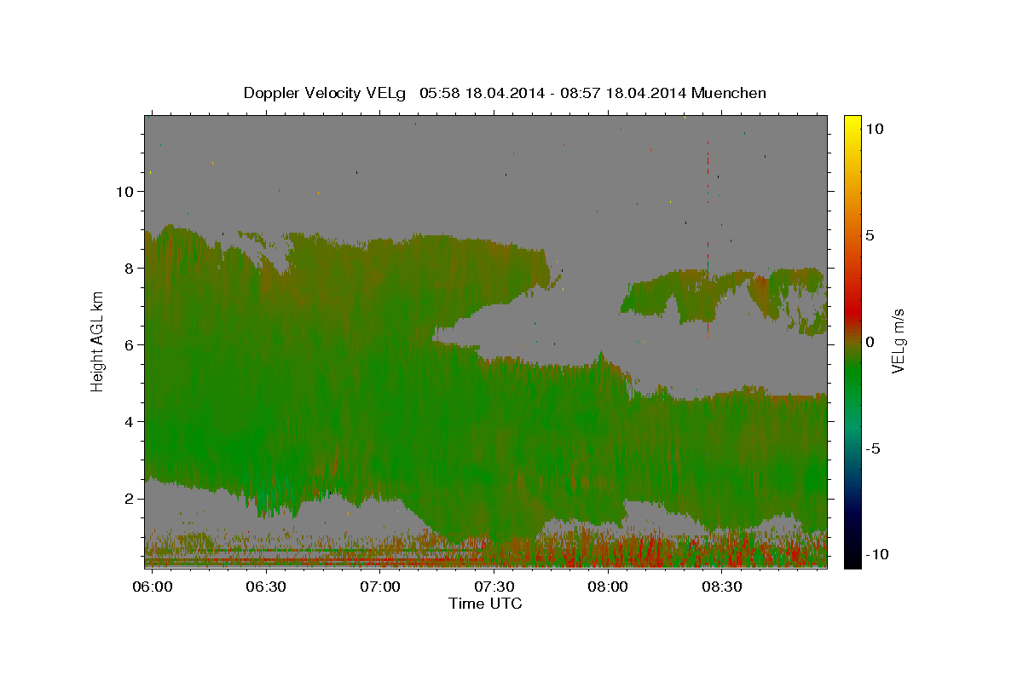Click the red vertical streak near 08:27
This screenshot has width=1023, height=682.
708,240
